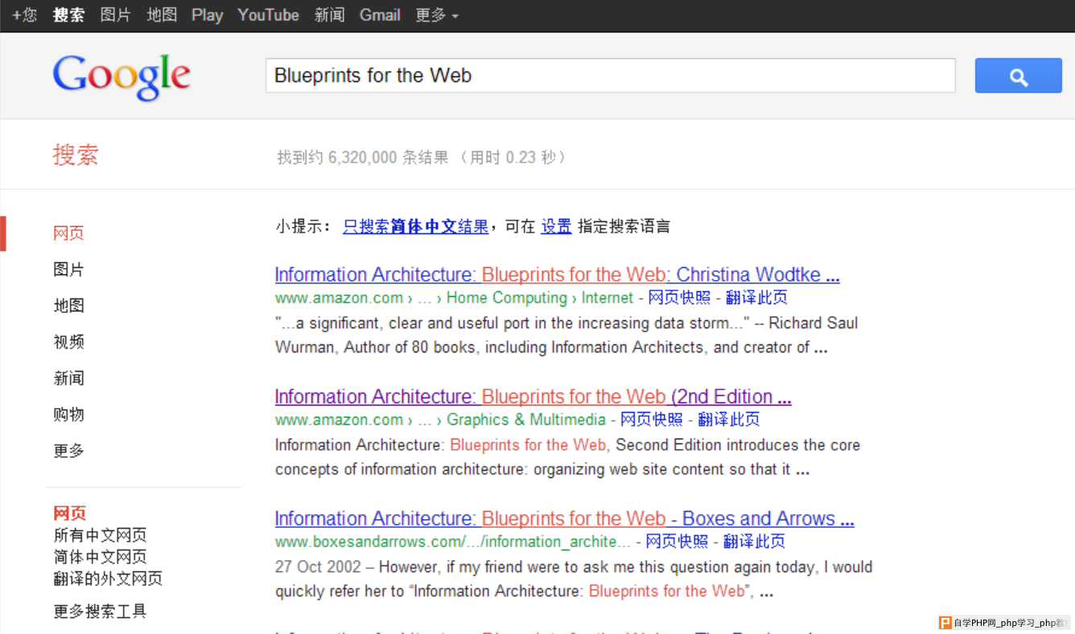The width and height of the screenshot is (1075, 634).
Task: Open 网页快照 for the Home Computing Internet result
Action: pyautogui.click(x=679, y=298)
